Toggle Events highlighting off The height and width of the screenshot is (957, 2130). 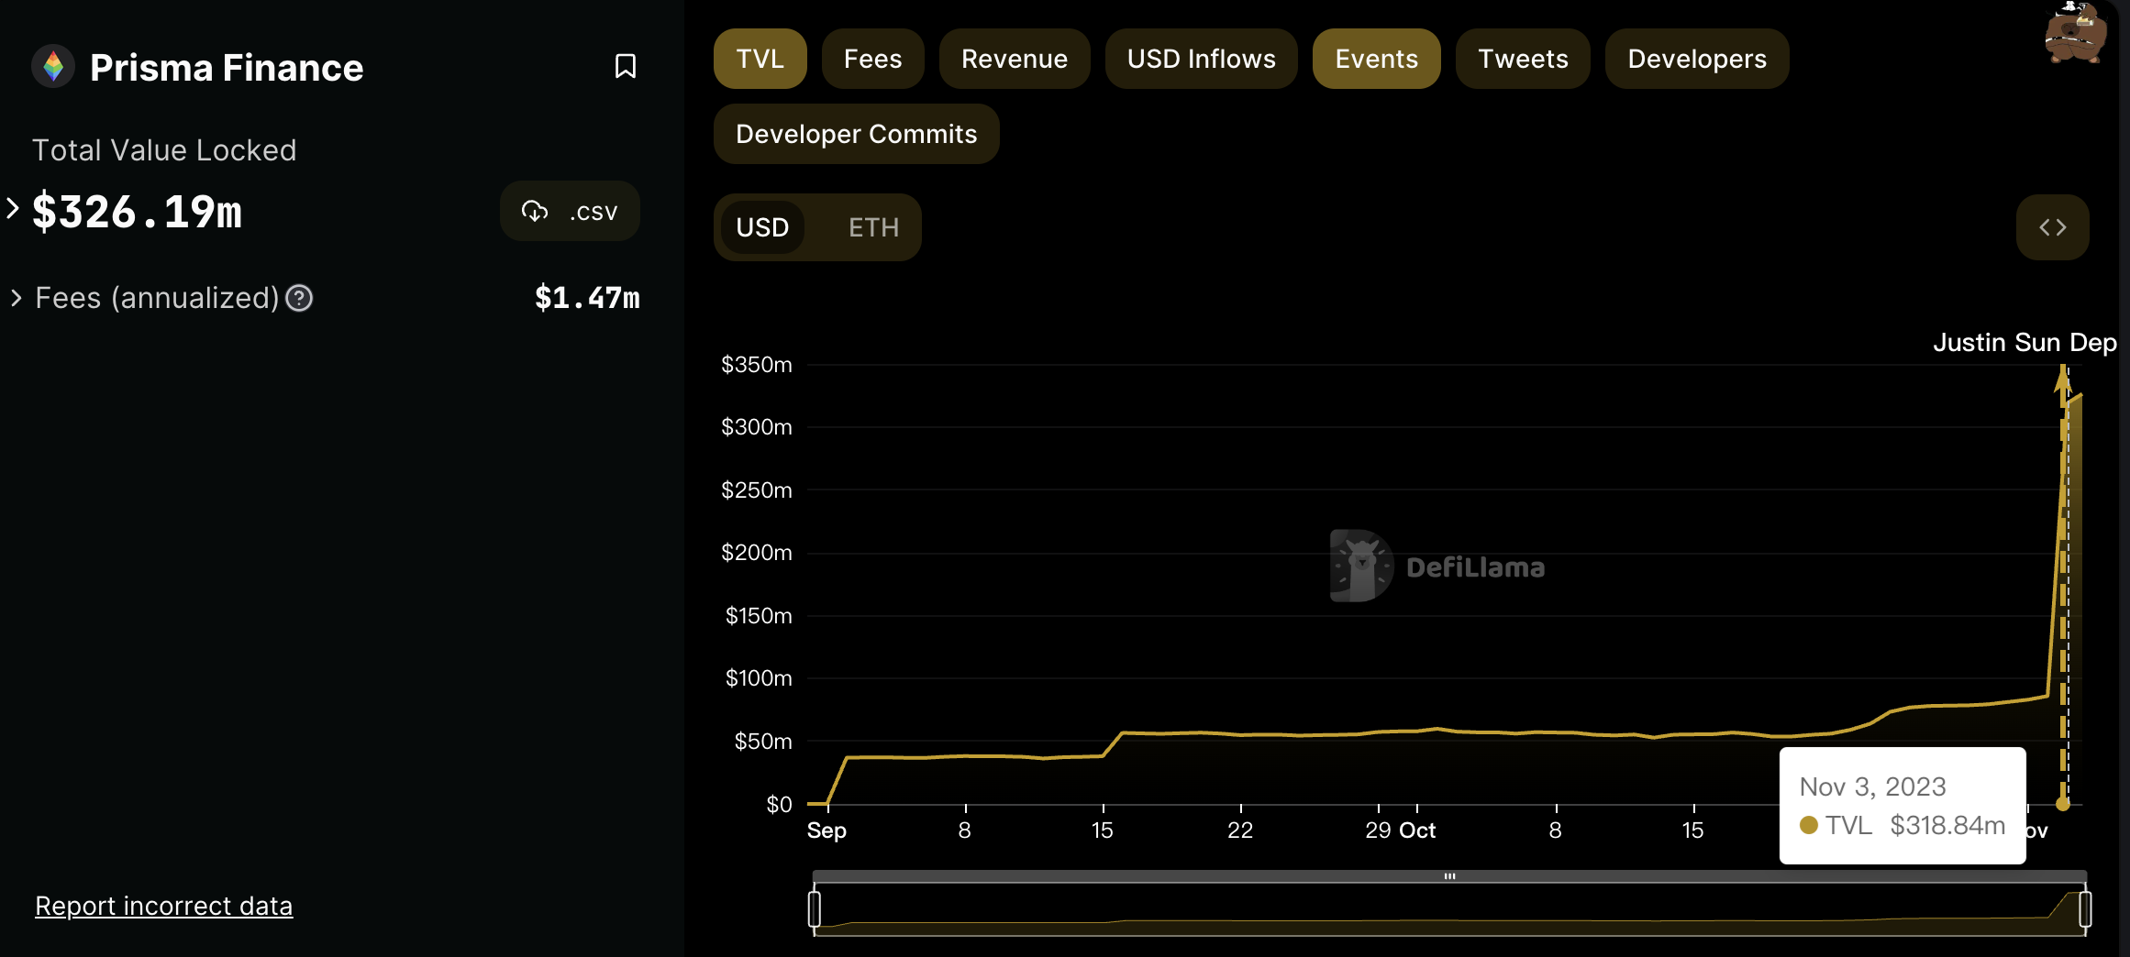1376,58
